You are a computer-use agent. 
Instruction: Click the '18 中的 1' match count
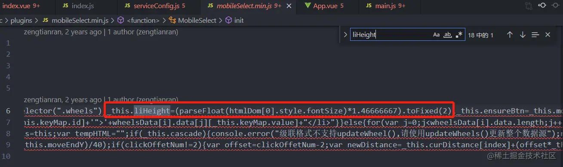click(480, 35)
